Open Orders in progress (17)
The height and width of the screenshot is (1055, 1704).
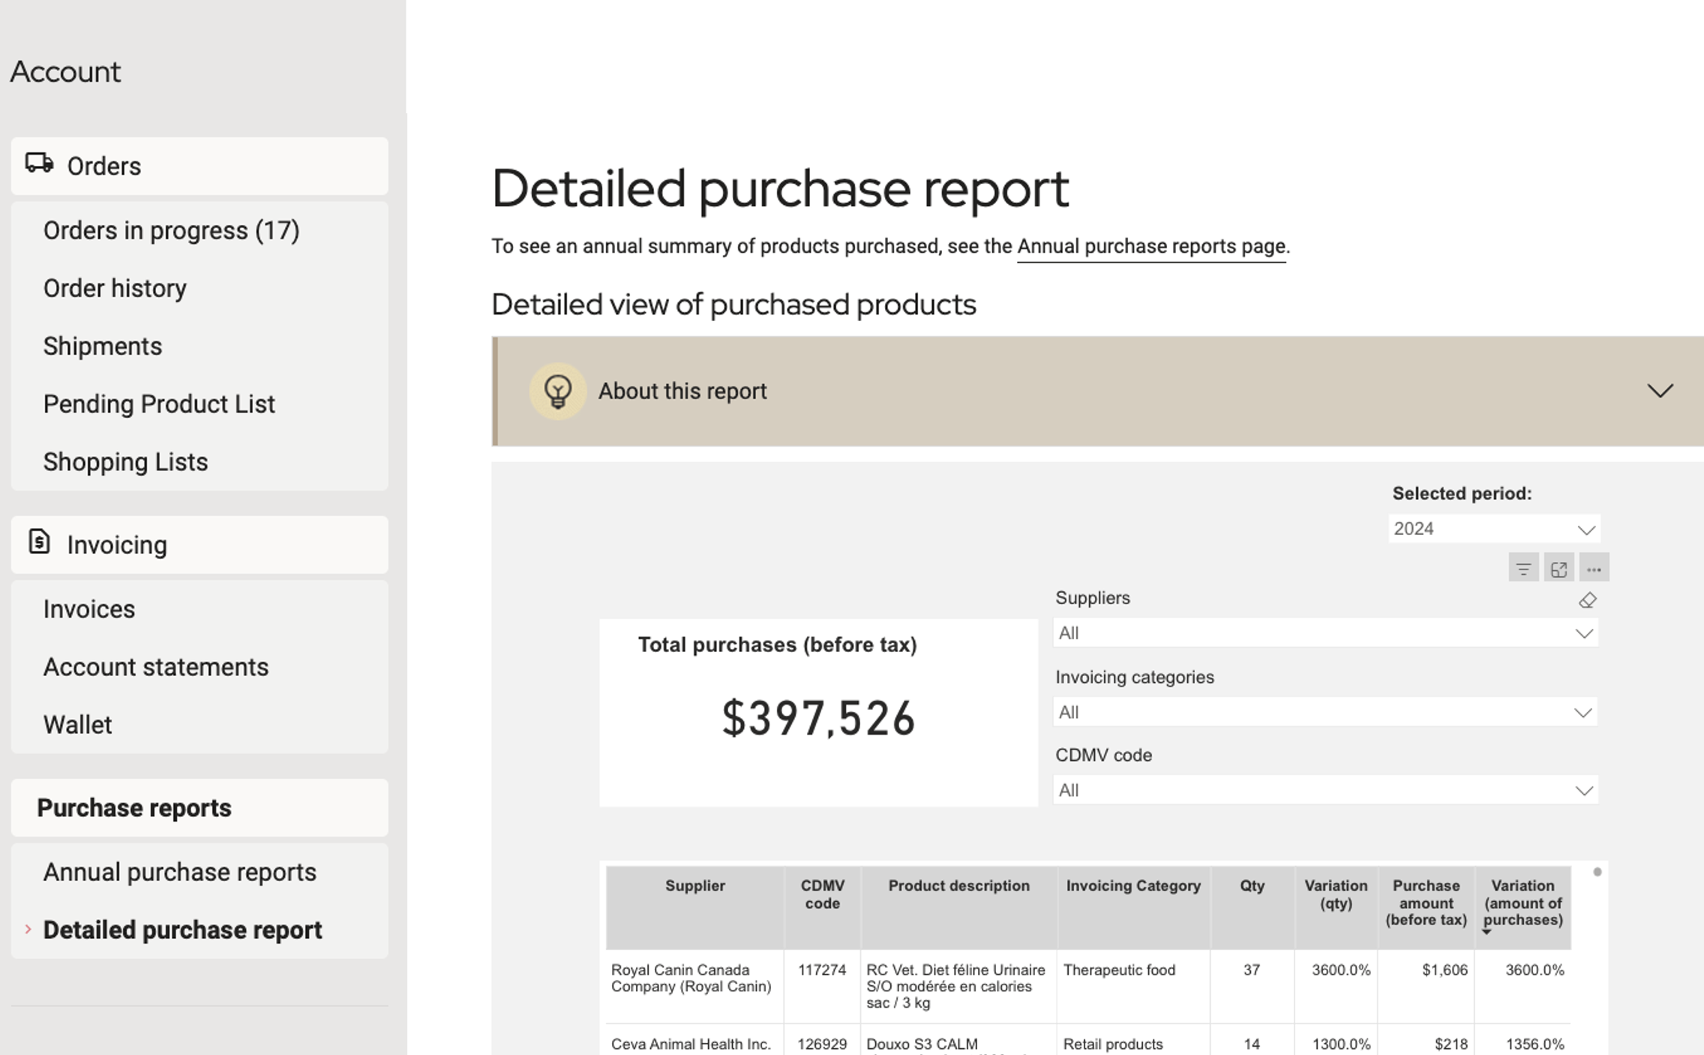[x=171, y=230]
